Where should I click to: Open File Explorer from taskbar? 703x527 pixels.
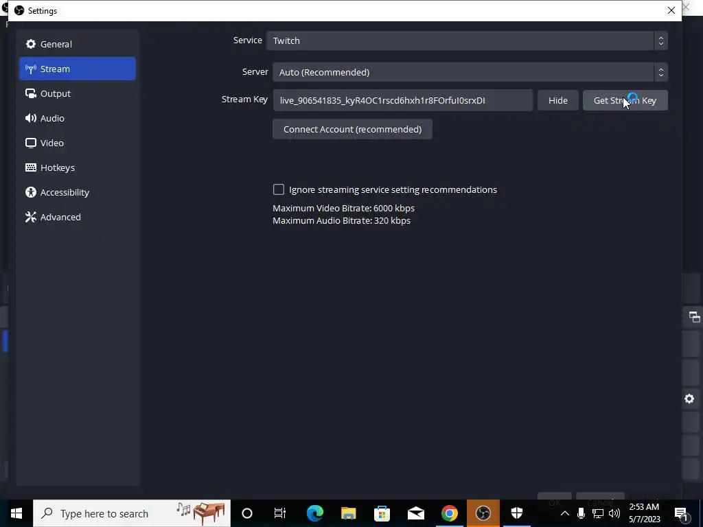(x=348, y=513)
